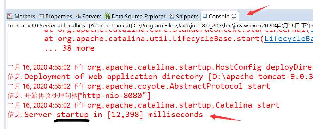Click the Snippets tab icon
Viewport: 313px width, 129px height.
172,16
